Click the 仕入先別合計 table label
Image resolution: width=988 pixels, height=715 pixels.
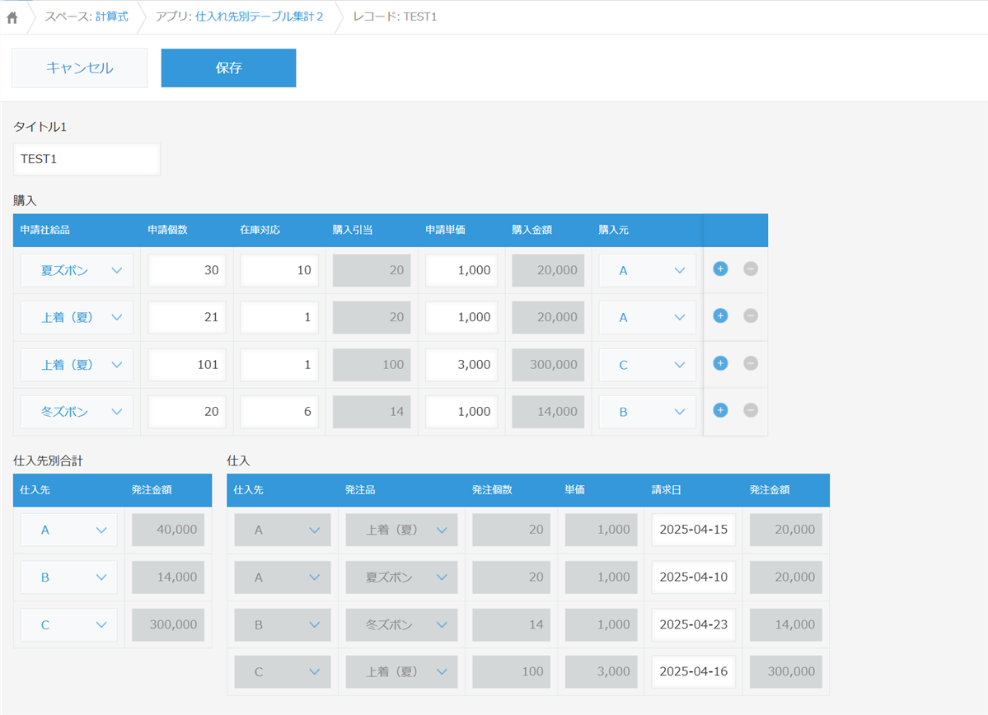(x=48, y=460)
